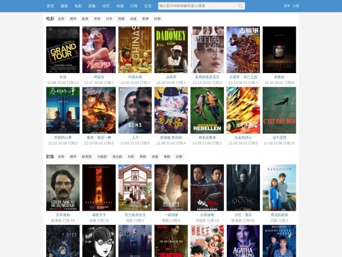This screenshot has height=257, width=342.
Task: Open the Wochenend Rebellen poster
Action: tap(207, 110)
